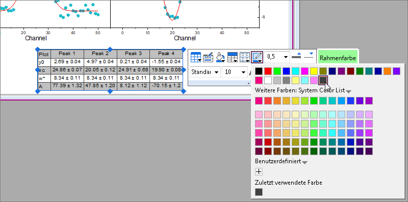Click the cell '20.05 ± 0.12'
408x202 pixels.
coord(100,70)
